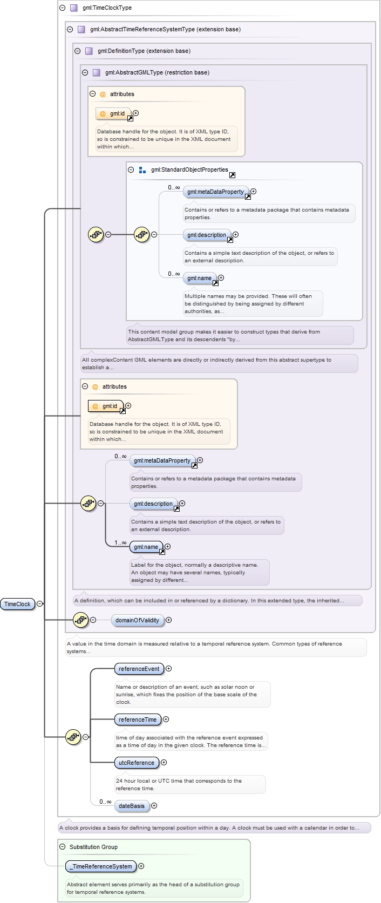Select gml:name with 1..∞ under DefinitionType
The image size is (381, 903).
[x=146, y=547]
